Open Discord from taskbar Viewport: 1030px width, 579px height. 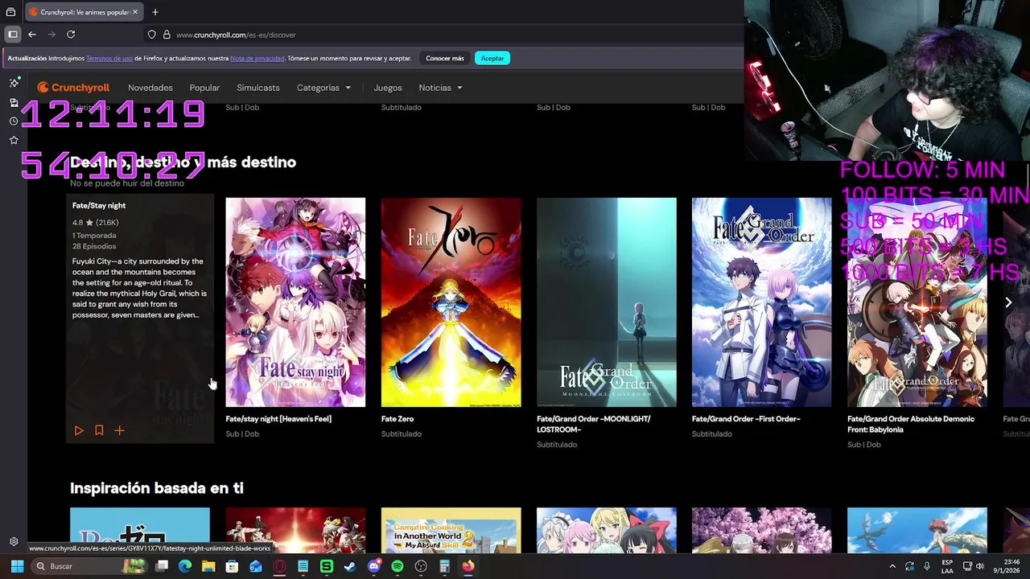pyautogui.click(x=373, y=566)
